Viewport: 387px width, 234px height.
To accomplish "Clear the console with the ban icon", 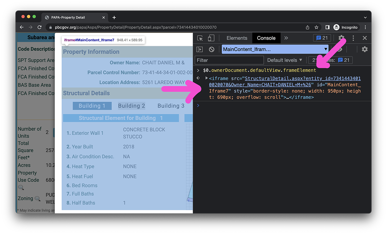I will pos(212,49).
